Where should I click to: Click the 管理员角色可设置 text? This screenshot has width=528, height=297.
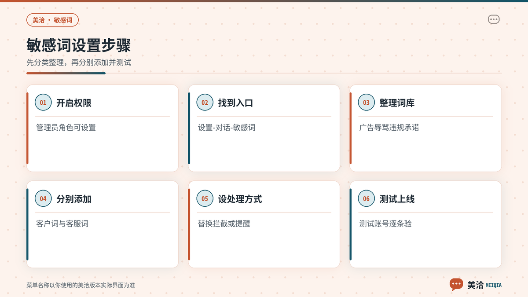(66, 128)
